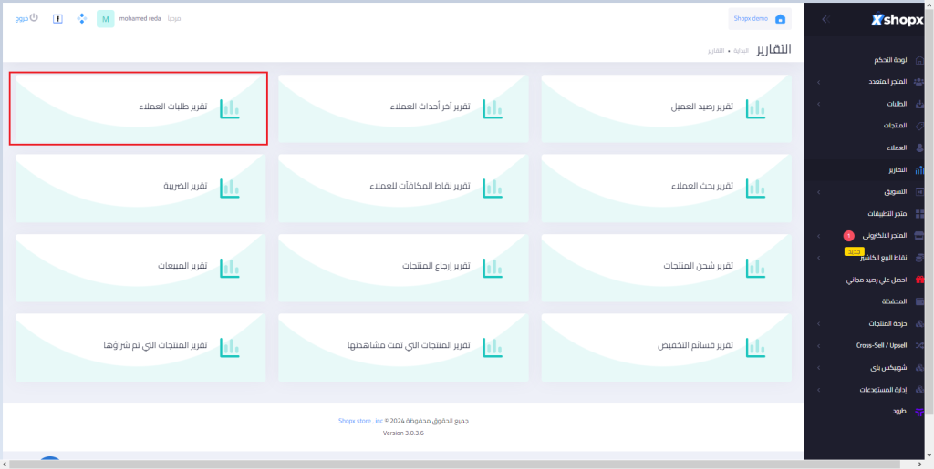Click chart icon on تقرير المبيعات card

click(x=229, y=266)
